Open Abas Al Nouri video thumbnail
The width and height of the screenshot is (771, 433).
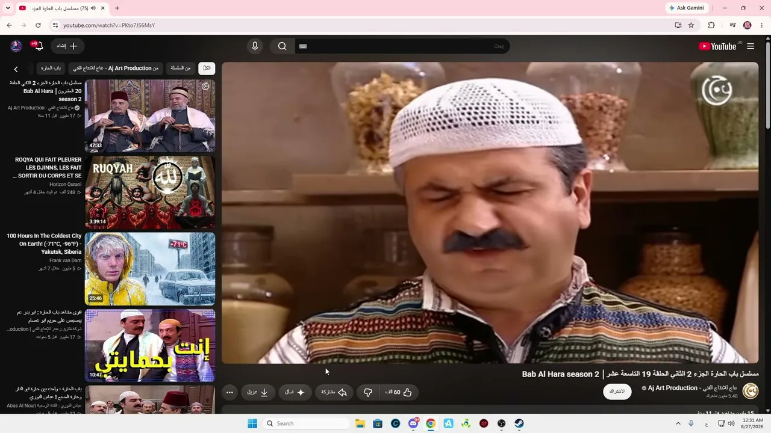coord(150,400)
